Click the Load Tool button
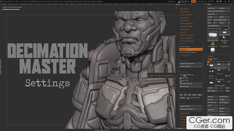The height and width of the screenshot is (131, 234). pyautogui.click(x=213, y=8)
